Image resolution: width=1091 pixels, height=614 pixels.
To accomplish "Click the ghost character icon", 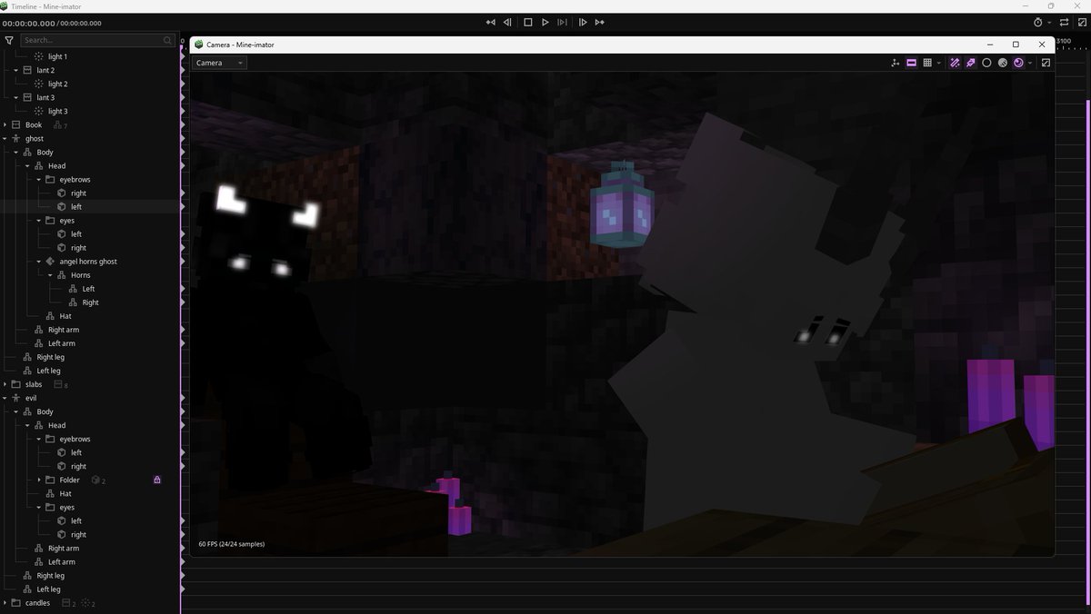I will (x=16, y=138).
